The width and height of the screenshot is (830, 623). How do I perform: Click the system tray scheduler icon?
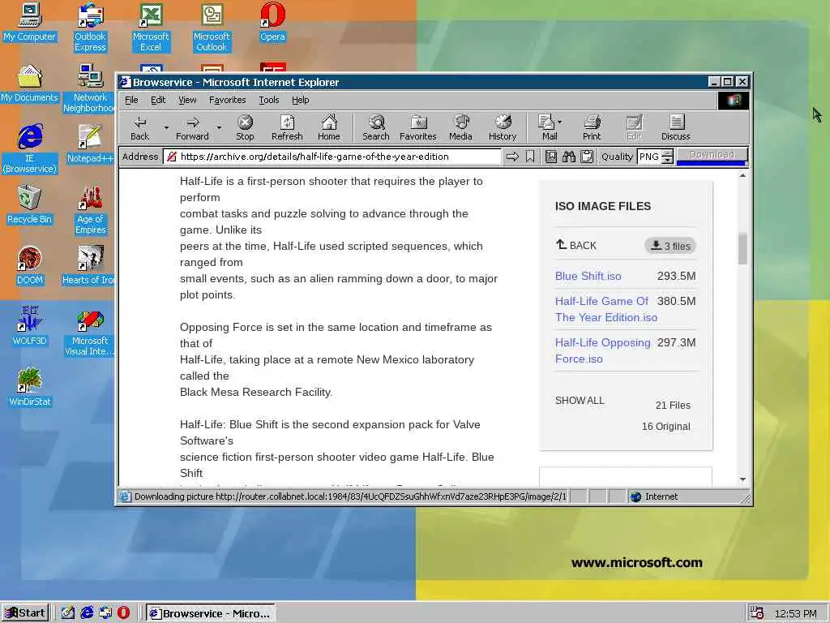(x=756, y=613)
